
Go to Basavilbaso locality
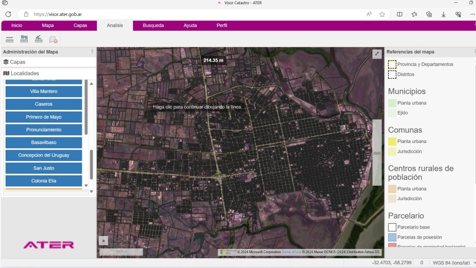point(44,143)
